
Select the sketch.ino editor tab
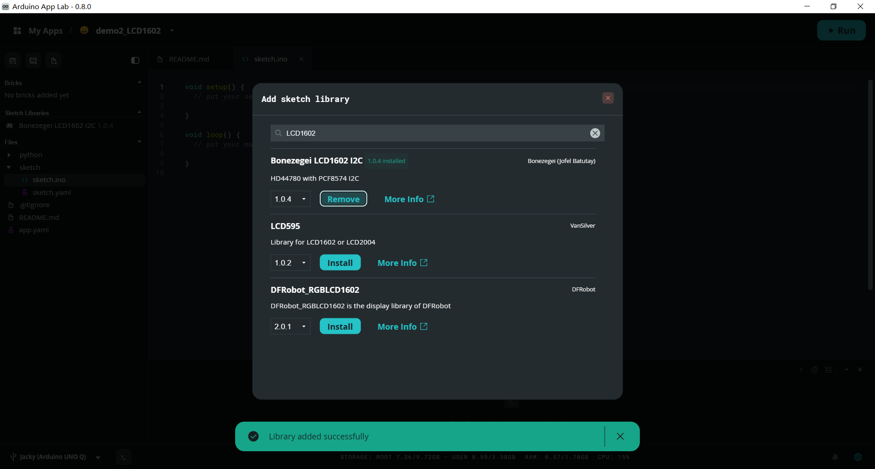[271, 59]
